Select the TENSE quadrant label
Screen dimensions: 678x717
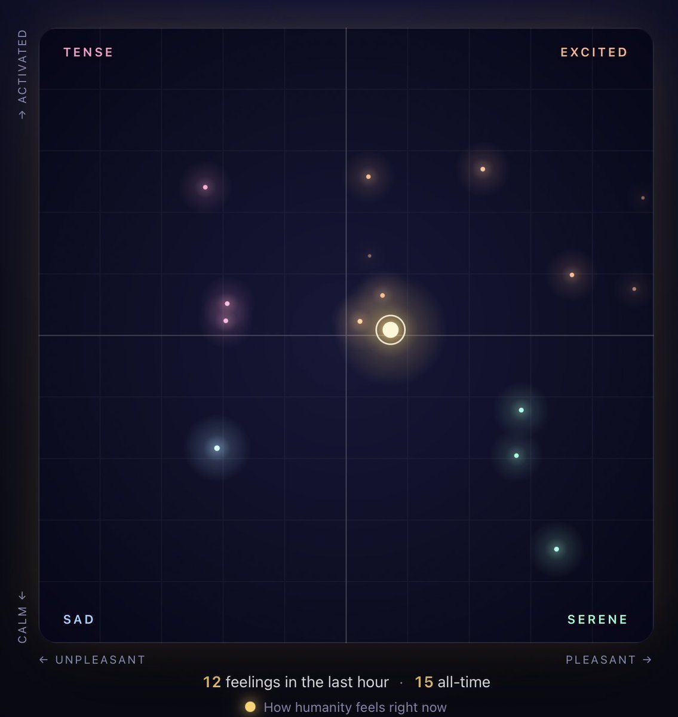pos(88,53)
